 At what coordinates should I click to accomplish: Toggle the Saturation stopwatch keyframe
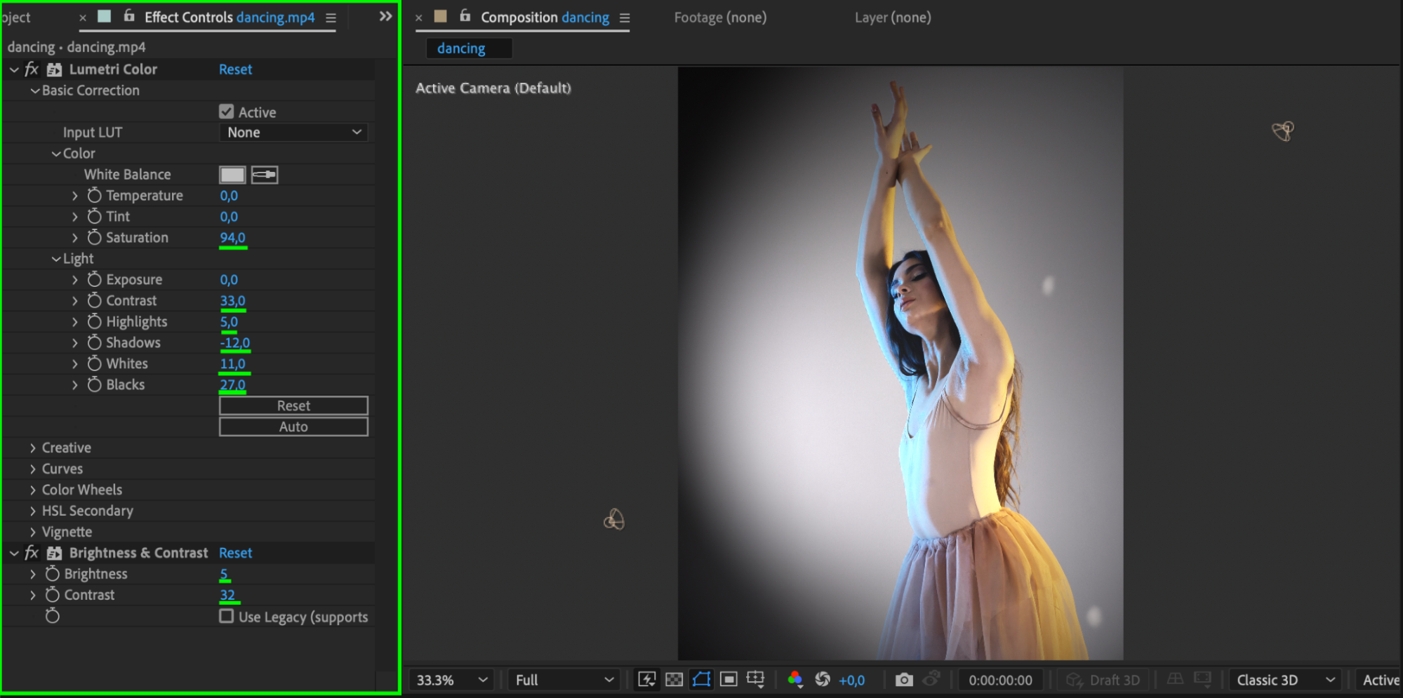coord(94,237)
